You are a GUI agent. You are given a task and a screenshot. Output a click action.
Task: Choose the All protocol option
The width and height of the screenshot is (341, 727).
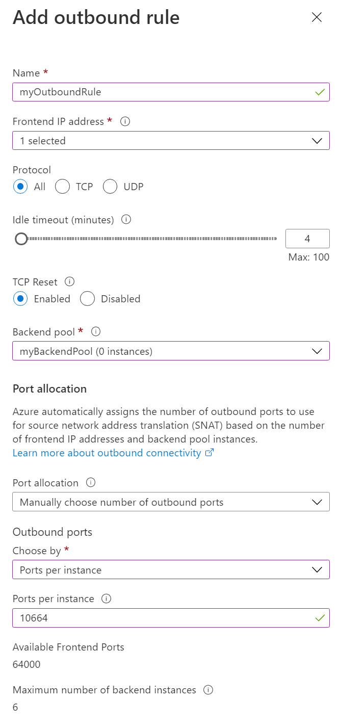pos(20,187)
